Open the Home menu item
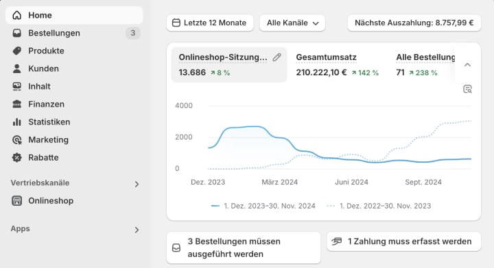 coord(74,15)
